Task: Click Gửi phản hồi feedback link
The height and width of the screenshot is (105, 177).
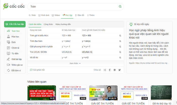Action: 38,70
